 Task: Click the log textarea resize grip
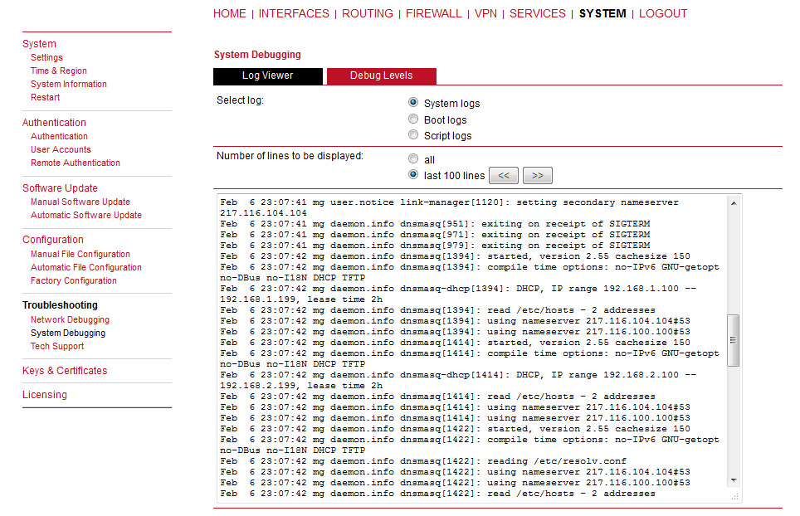pyautogui.click(x=734, y=496)
